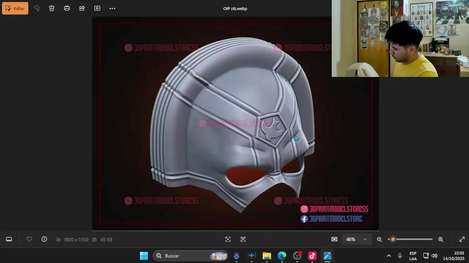Image resolution: width=469 pixels, height=263 pixels.
Task: Click the fit-to-window zoom icon
Action: click(334, 239)
